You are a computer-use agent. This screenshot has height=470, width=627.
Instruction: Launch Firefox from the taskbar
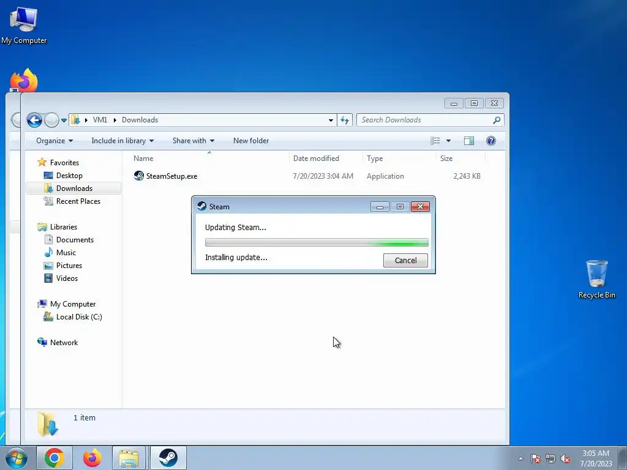coord(92,458)
